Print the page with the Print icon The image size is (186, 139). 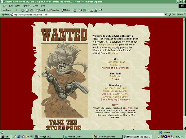coord(80,10)
